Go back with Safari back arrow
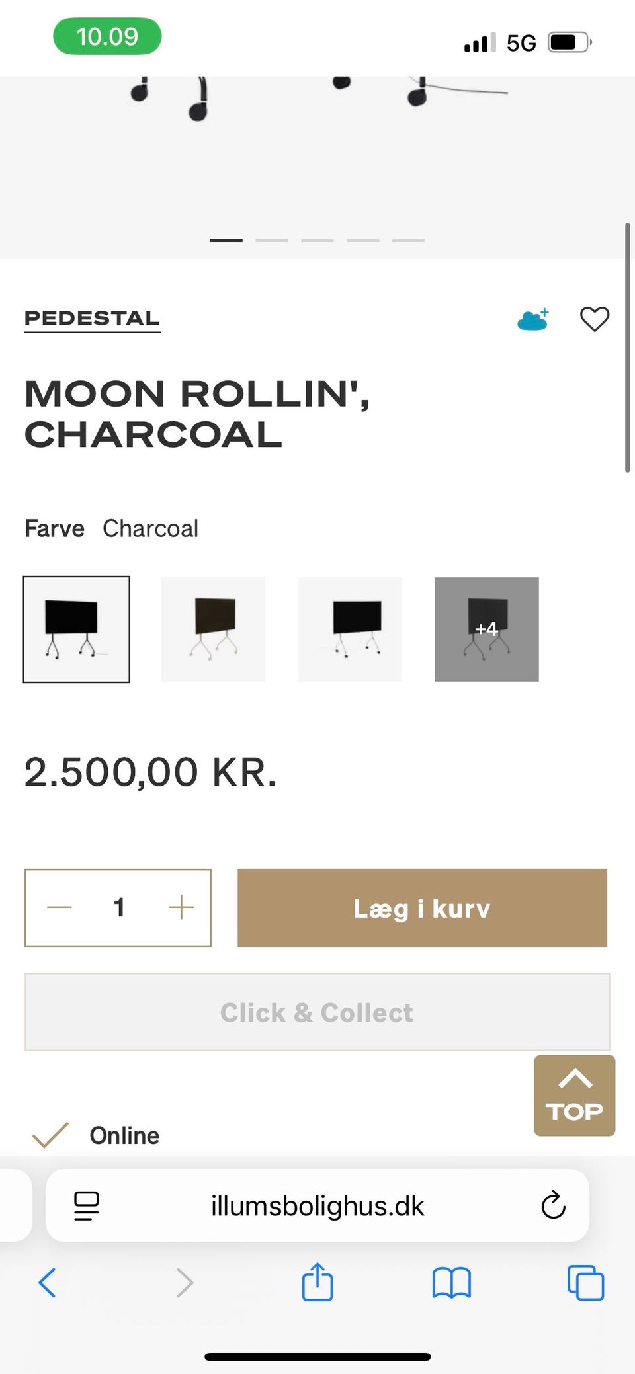 click(48, 1283)
